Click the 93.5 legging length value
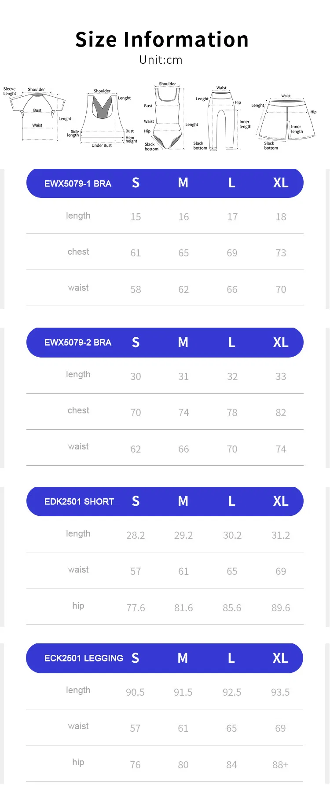Screen dimensions: 330x785 [x=280, y=692]
